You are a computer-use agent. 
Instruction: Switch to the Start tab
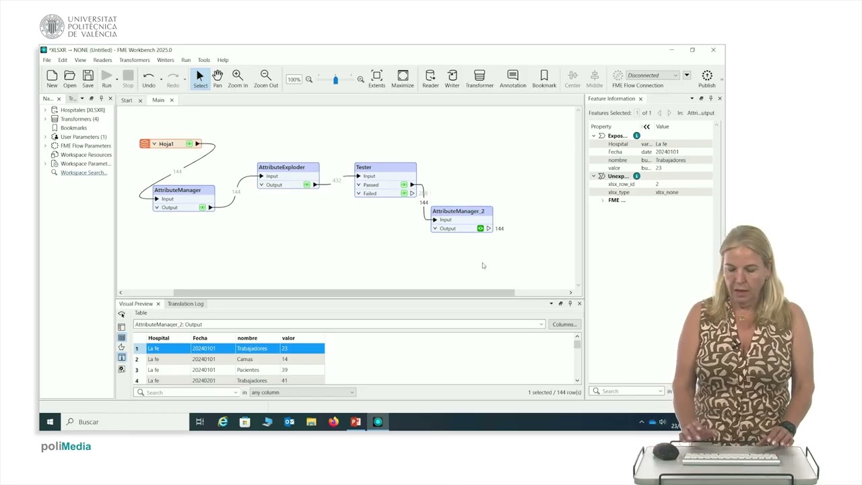(x=127, y=100)
